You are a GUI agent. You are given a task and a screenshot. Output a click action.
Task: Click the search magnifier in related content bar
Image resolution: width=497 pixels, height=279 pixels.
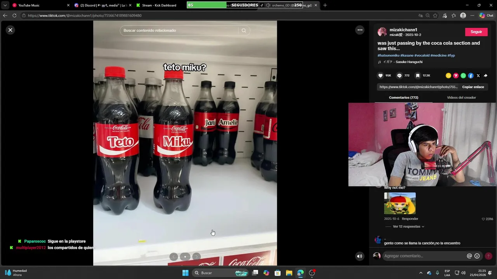(x=244, y=31)
